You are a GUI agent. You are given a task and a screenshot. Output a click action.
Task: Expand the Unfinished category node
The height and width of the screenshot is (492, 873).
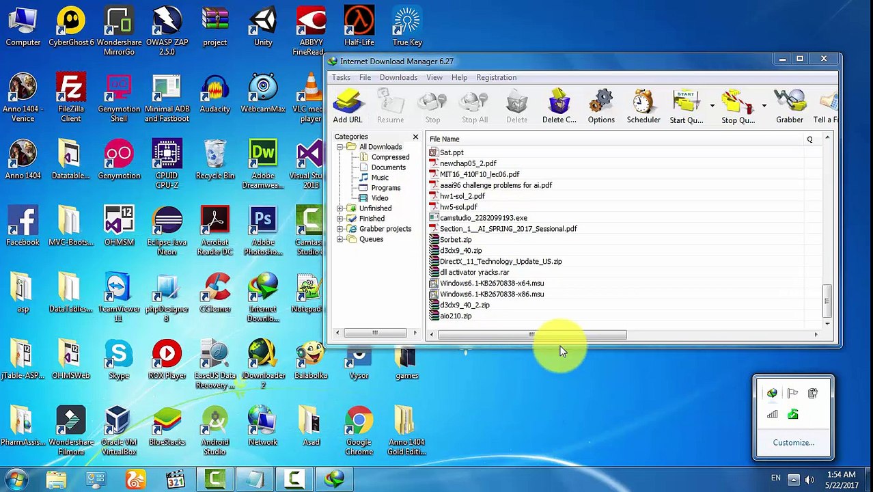click(x=340, y=208)
